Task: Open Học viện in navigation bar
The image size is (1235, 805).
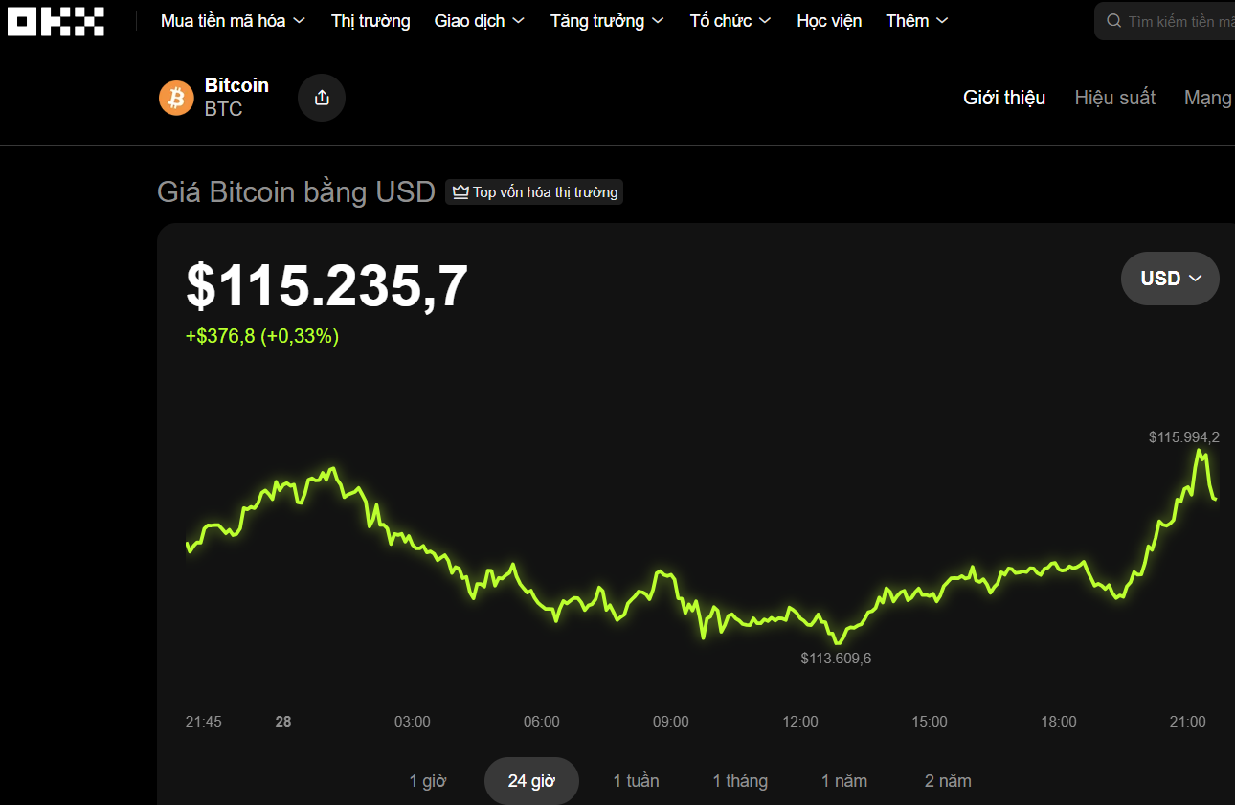Action: 829,21
